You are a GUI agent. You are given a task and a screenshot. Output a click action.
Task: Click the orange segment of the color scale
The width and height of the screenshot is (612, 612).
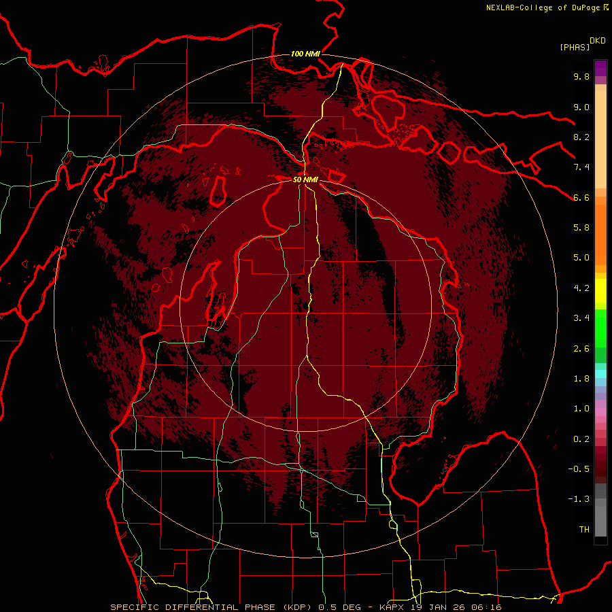(x=600, y=234)
